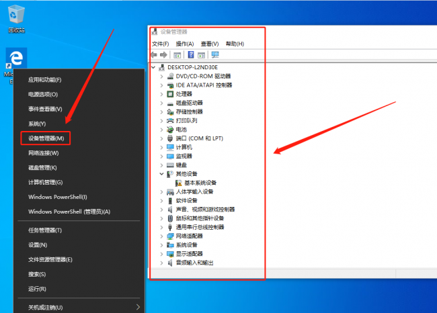Select the 基本系统设备 tree row text
The height and width of the screenshot is (313, 437).
(x=200, y=183)
